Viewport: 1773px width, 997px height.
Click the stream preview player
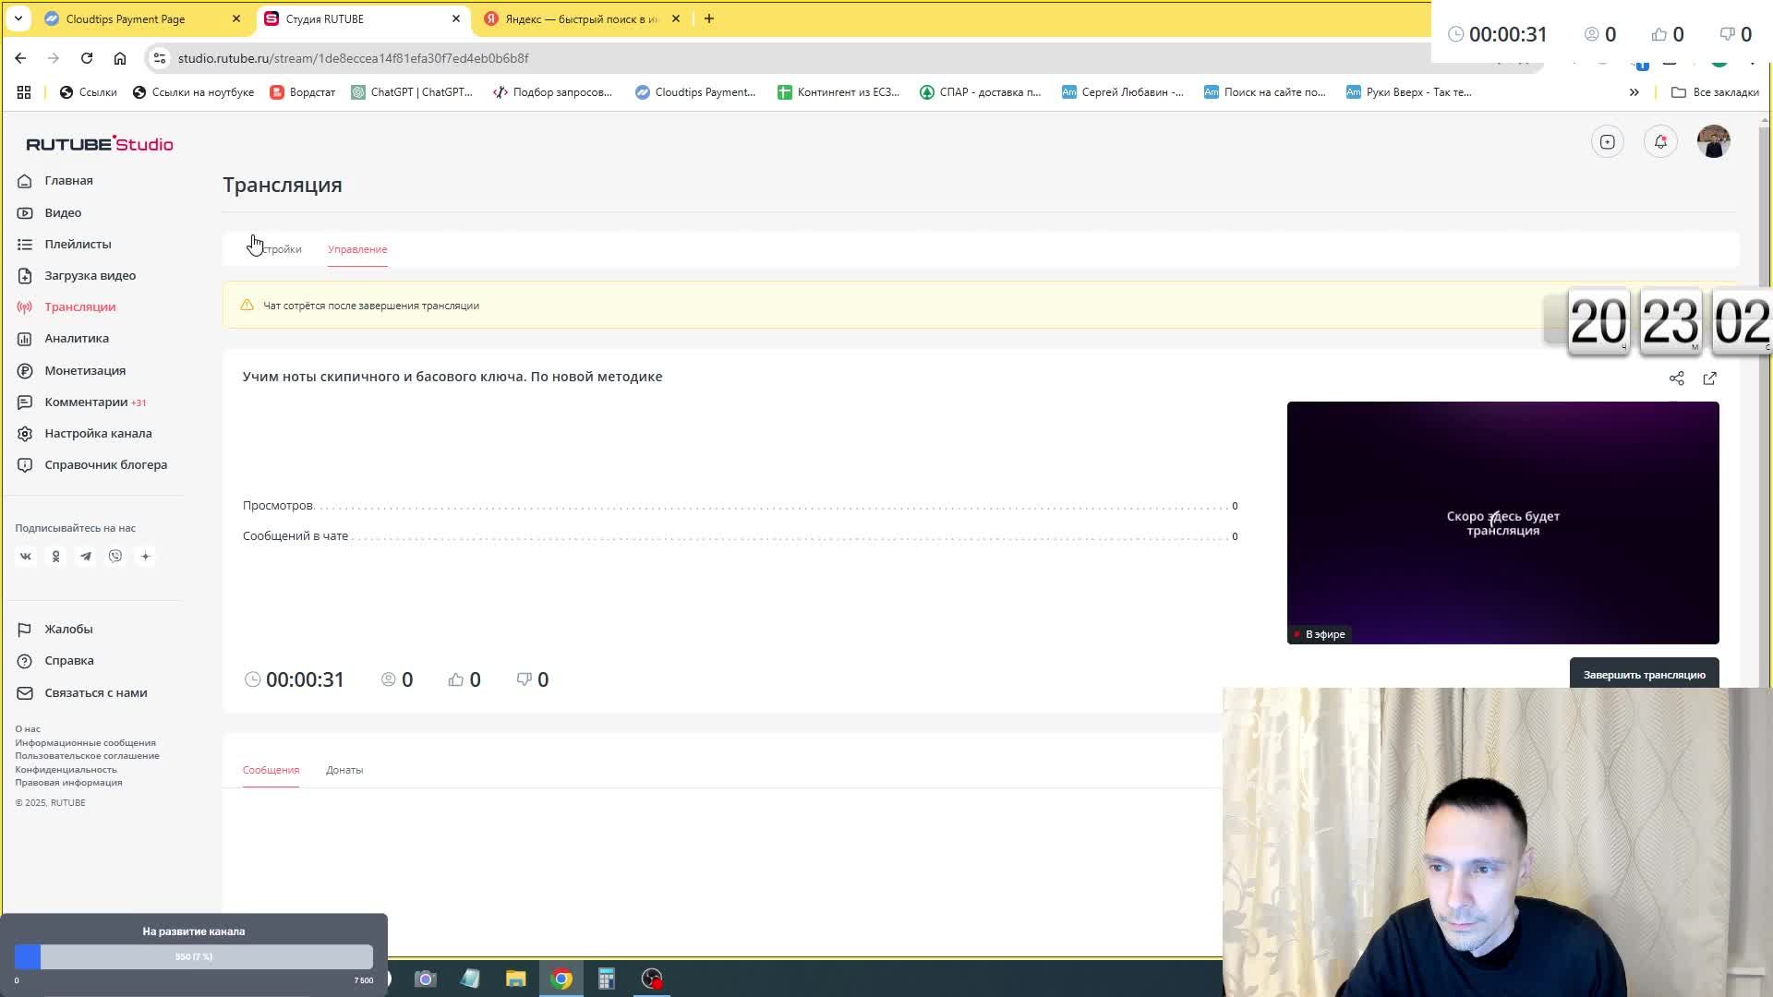pos(1502,523)
